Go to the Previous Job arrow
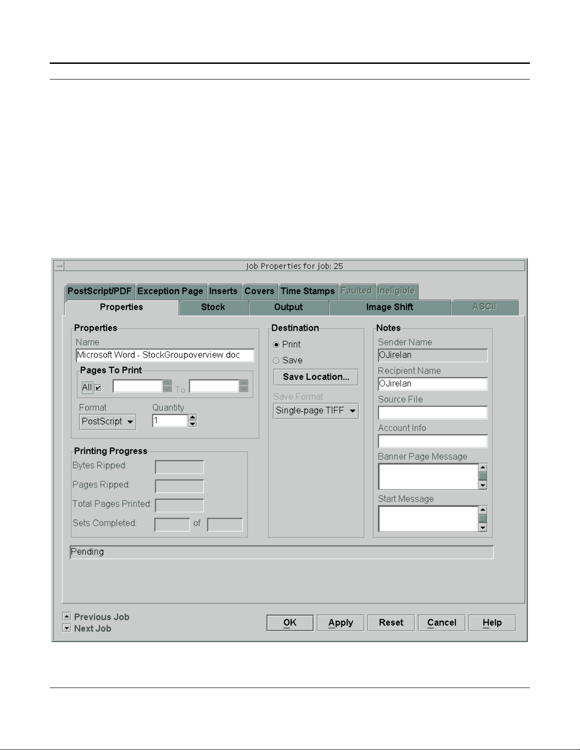 (67, 616)
